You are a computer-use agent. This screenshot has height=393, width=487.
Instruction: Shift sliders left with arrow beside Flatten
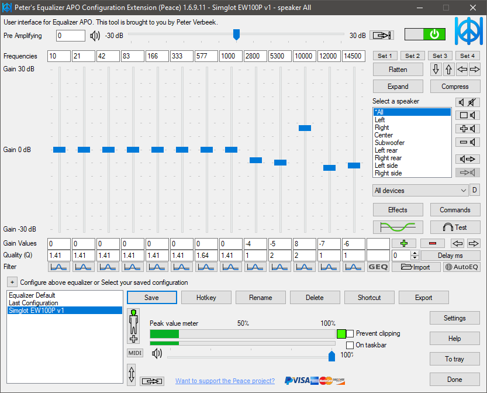point(462,69)
